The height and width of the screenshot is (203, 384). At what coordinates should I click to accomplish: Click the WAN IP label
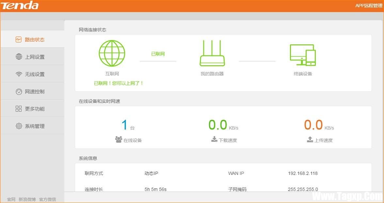(236, 173)
